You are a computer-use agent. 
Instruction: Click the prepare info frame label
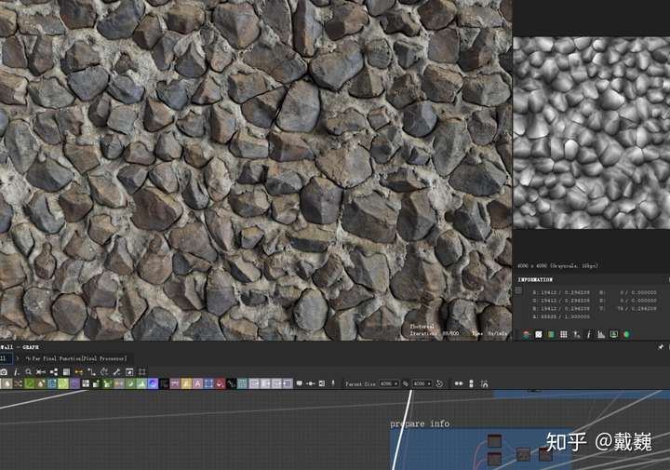click(420, 423)
